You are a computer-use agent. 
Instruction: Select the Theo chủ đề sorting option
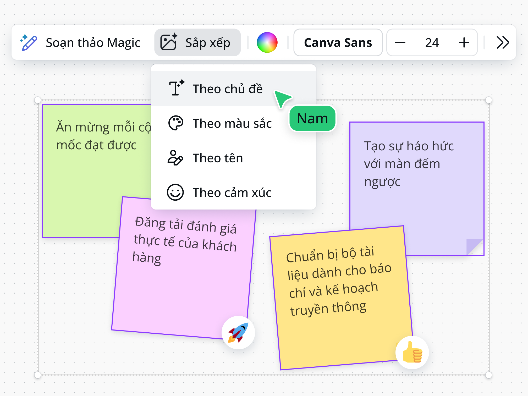point(228,88)
